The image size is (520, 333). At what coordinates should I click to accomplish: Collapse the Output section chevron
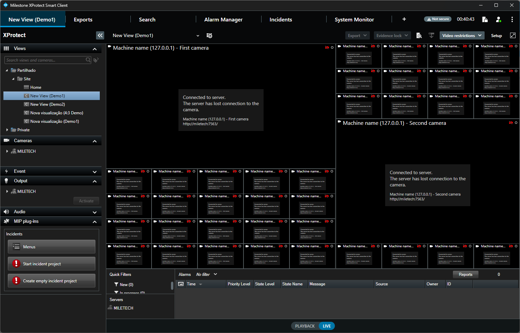coord(95,181)
